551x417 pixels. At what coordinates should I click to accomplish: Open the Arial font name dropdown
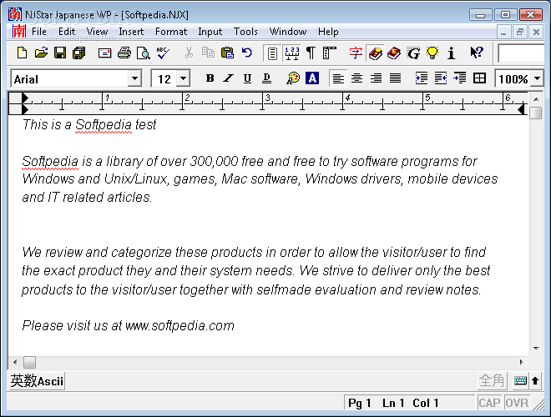pos(134,78)
